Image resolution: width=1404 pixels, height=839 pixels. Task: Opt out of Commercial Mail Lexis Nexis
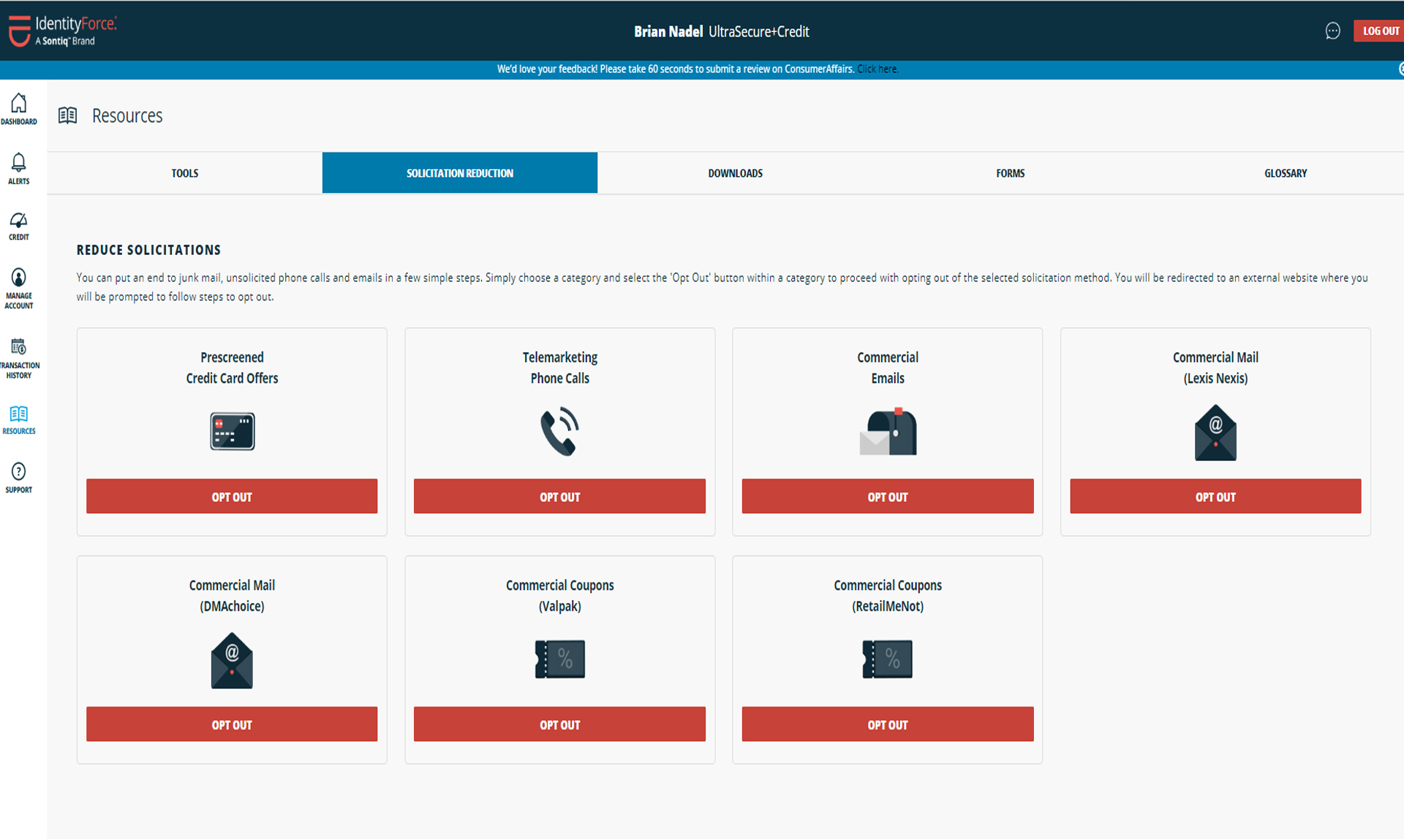1215,496
